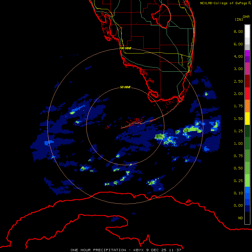The image size is (252, 252).
Task: Click the bright red legend color band
Action: coord(247,94)
